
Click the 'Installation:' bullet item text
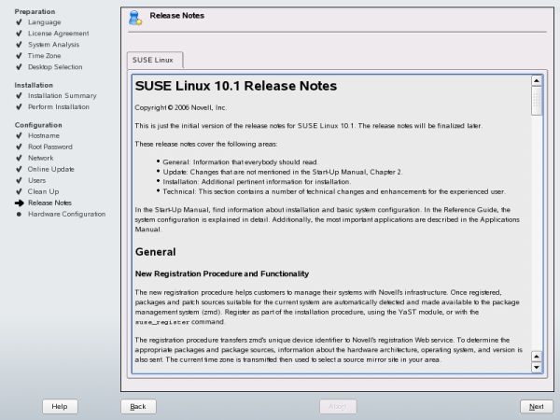click(x=257, y=182)
